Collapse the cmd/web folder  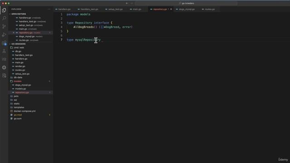click(19, 48)
